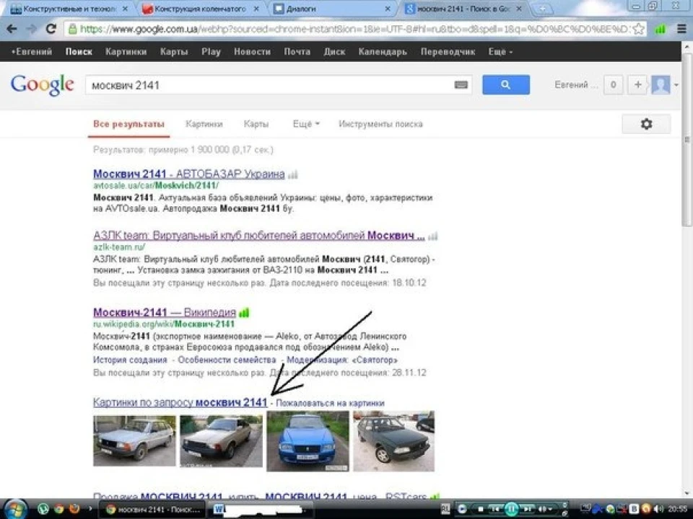Image resolution: width=693 pixels, height=519 pixels.
Task: Open on-screen keyboard icon in search box
Action: (461, 85)
